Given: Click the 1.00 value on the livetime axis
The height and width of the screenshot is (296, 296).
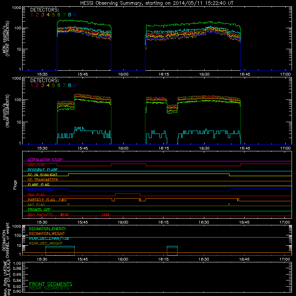Looking at the screenshot, I should [17, 263].
